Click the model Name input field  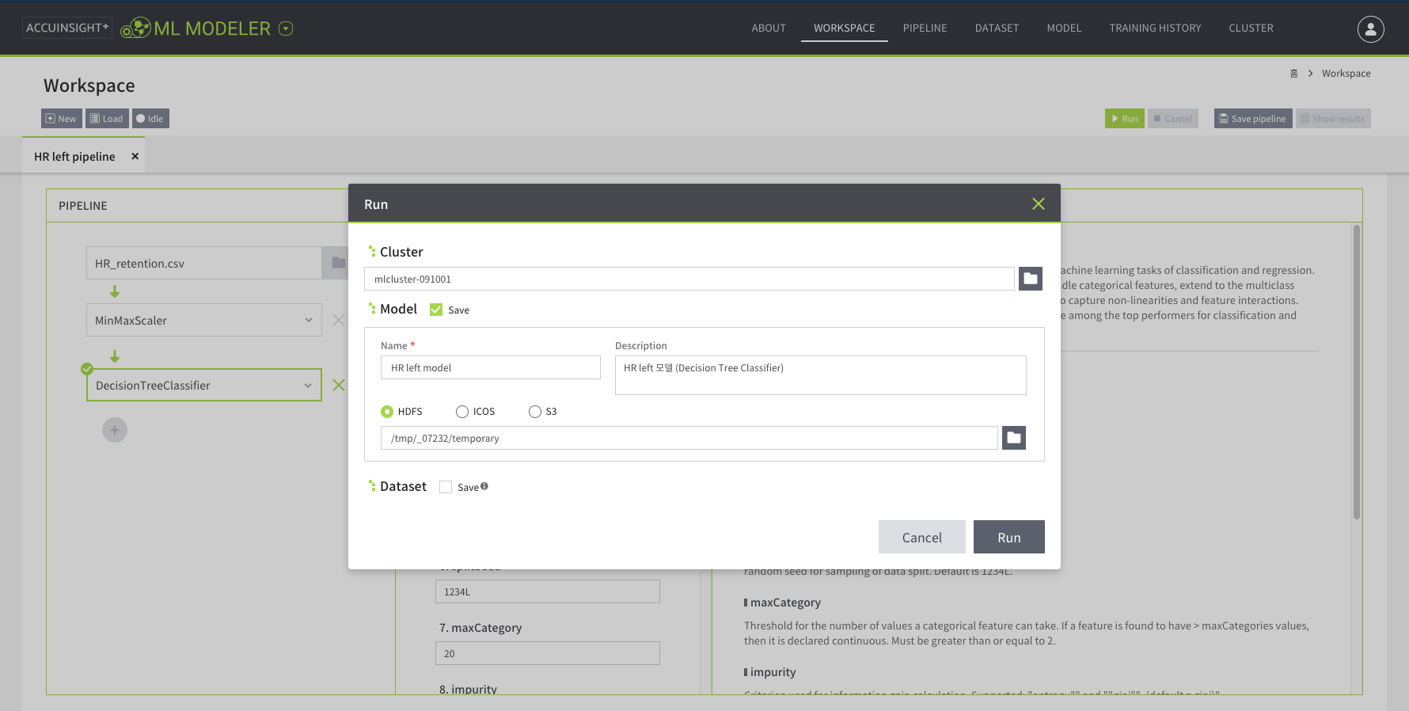tap(490, 367)
